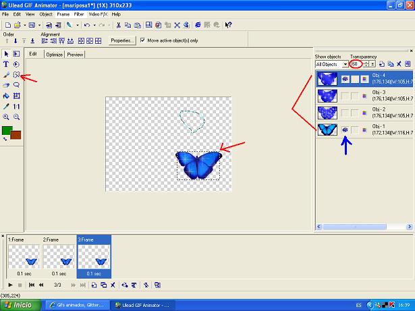Move the object down one level in Order
415x311 pixels.
coord(16,40)
